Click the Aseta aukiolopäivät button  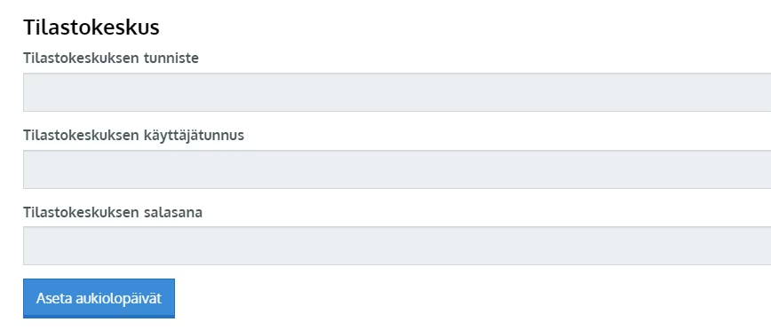point(99,298)
